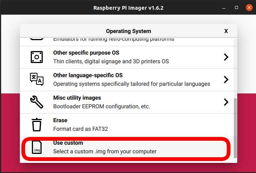The height and width of the screenshot is (173, 256).
Task: Maximize the Raspberry Pi Imager window
Action: tap(237, 8)
